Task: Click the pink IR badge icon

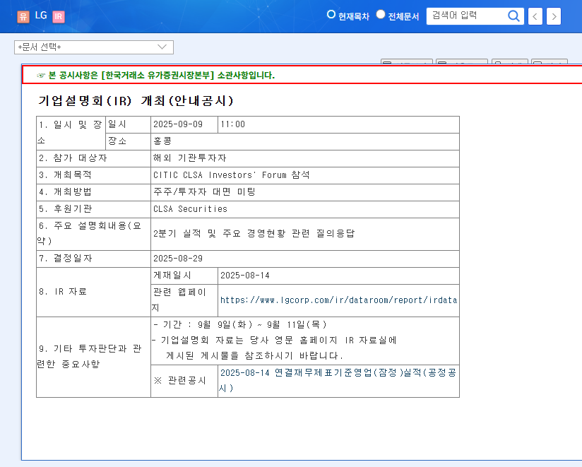Action: click(x=59, y=16)
